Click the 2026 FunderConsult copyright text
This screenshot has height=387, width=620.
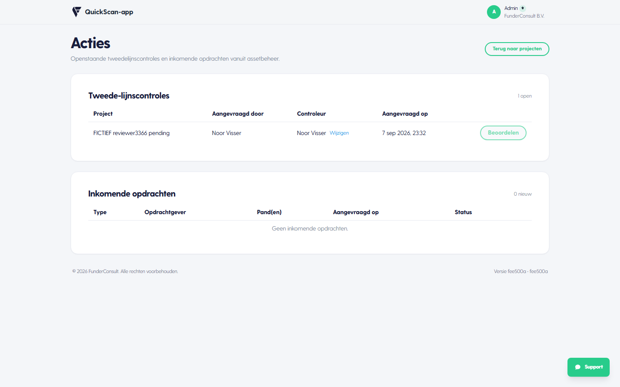click(x=125, y=271)
